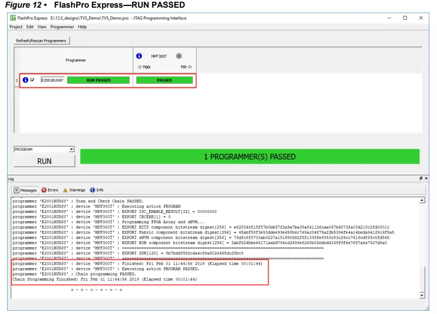Minimize the FlashPro Express window

(x=389, y=18)
